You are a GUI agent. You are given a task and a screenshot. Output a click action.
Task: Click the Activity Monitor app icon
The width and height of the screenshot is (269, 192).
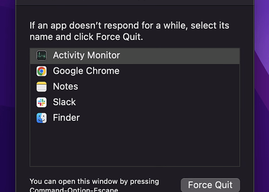pos(41,55)
